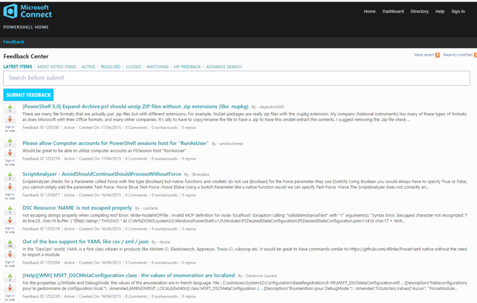Open MSFT_DSCMetaConfiguration class feedback title
Screen dimensions: 477x303
coord(128,276)
